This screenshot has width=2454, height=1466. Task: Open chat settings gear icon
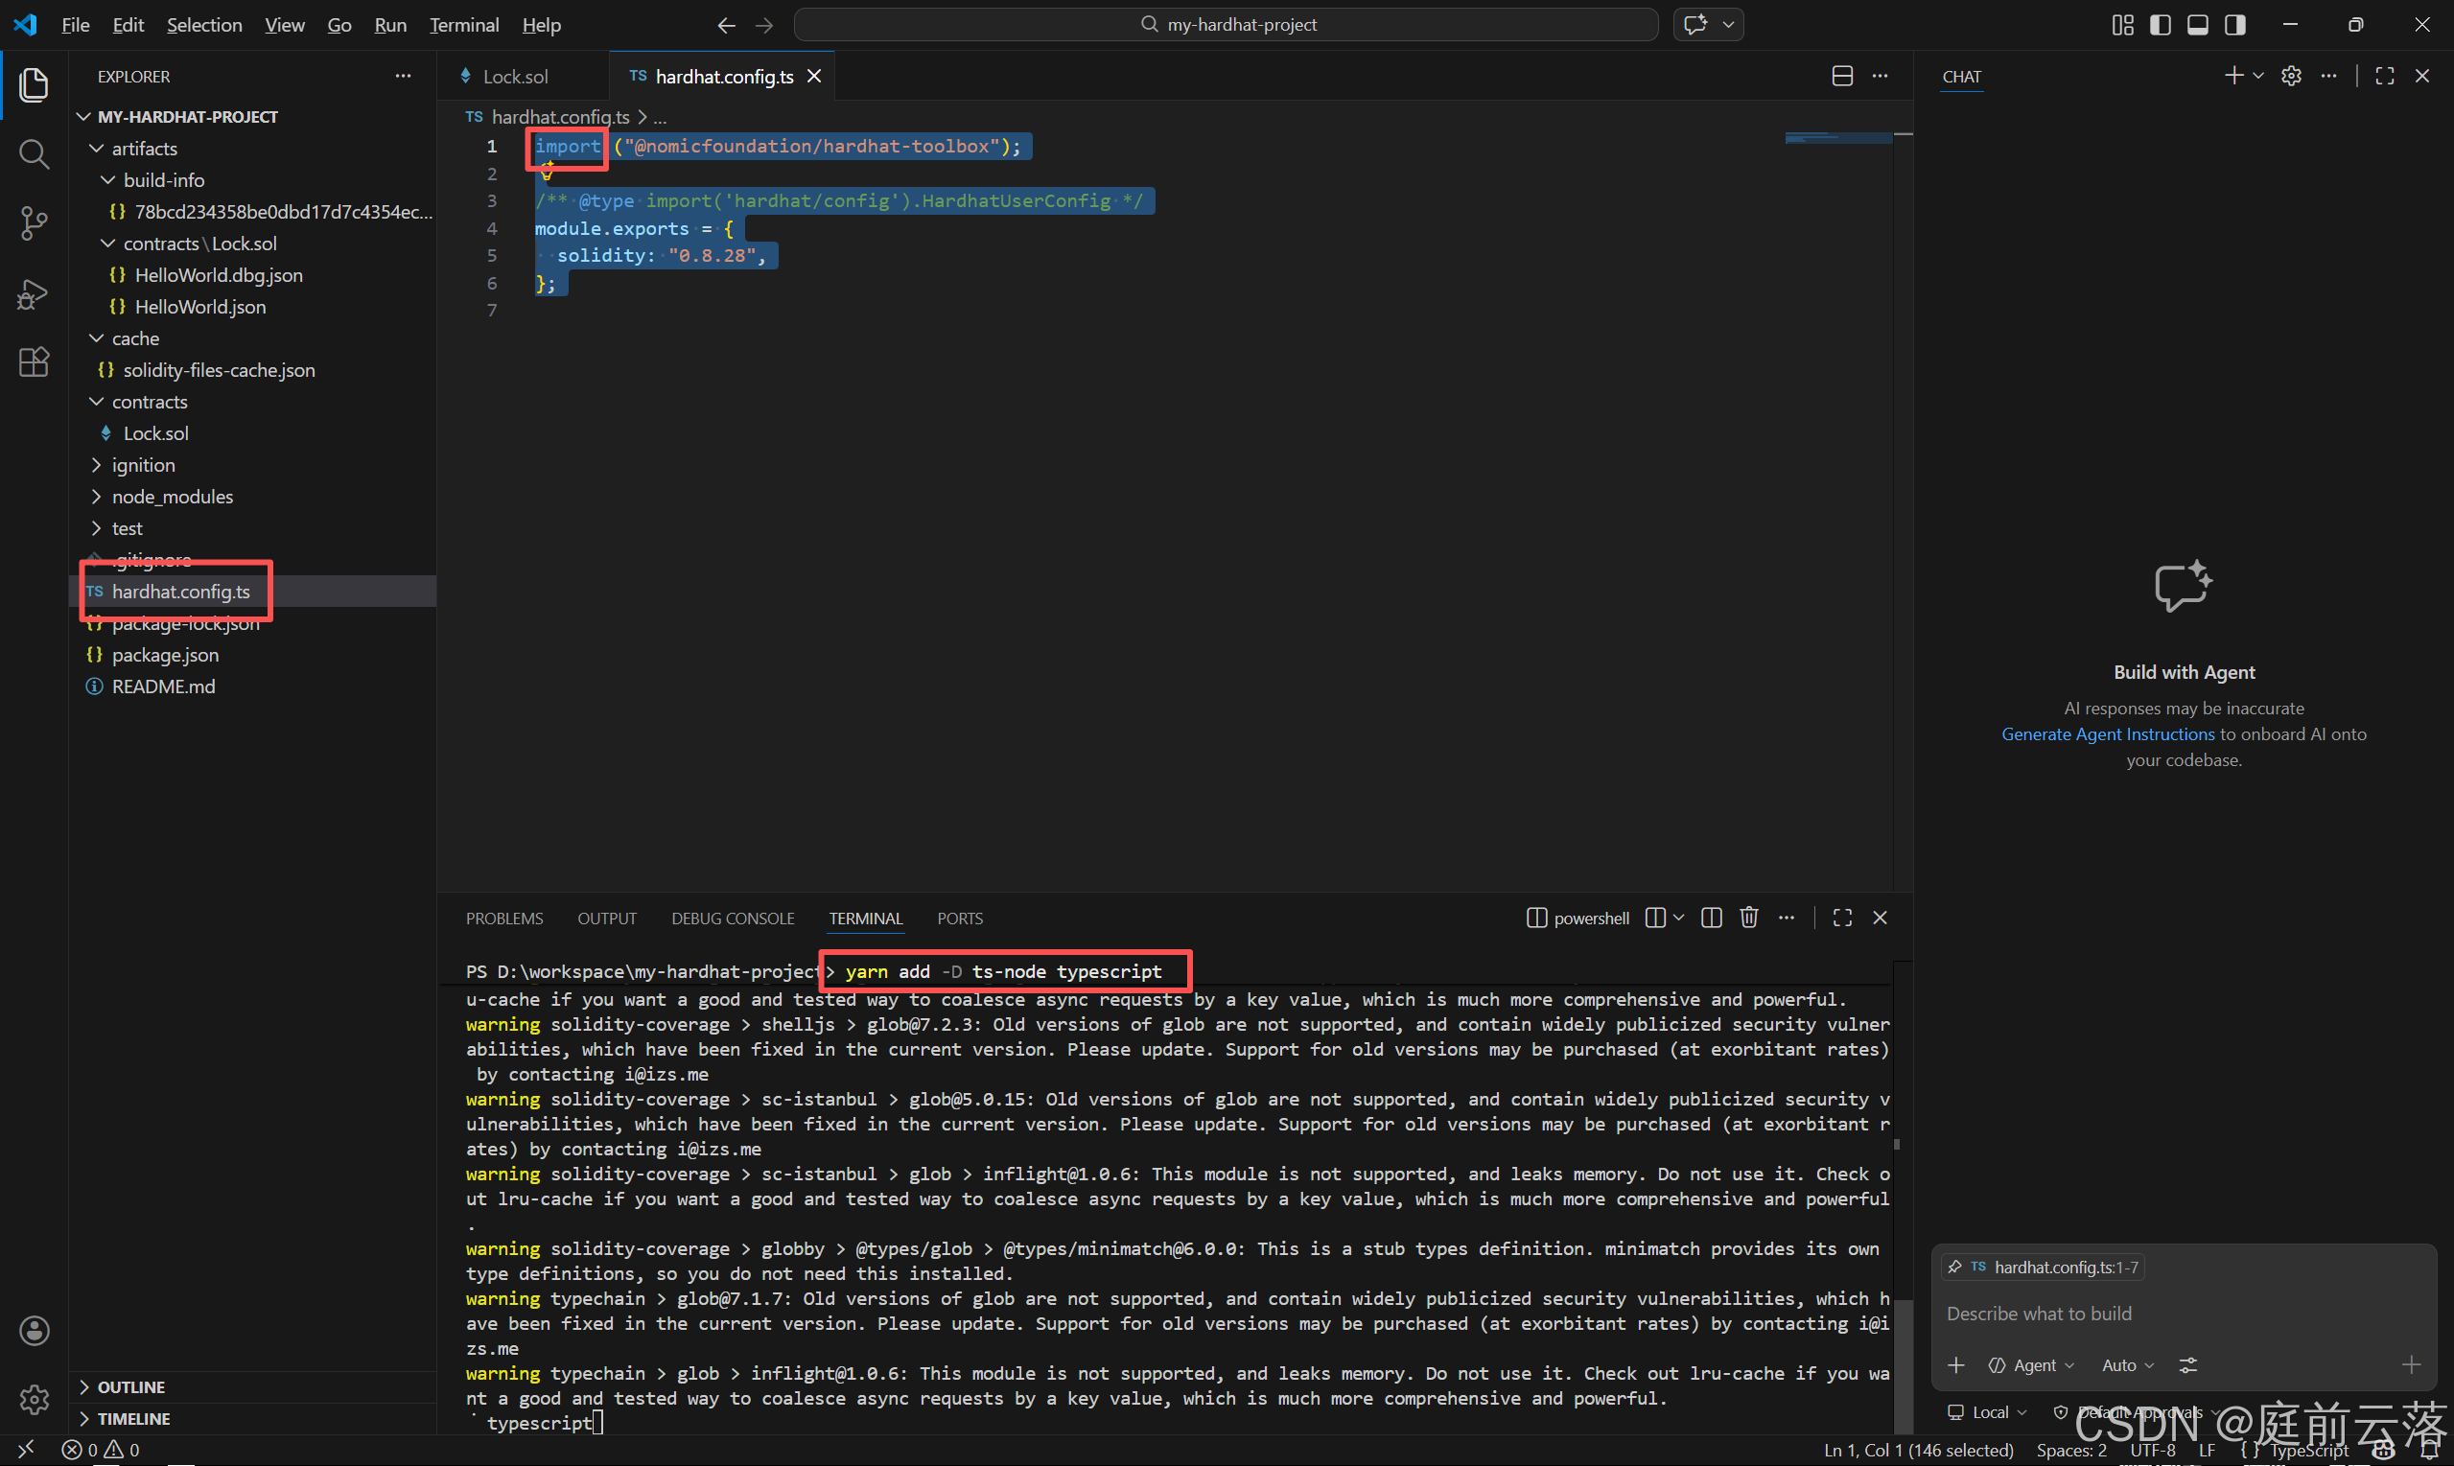coord(2291,76)
